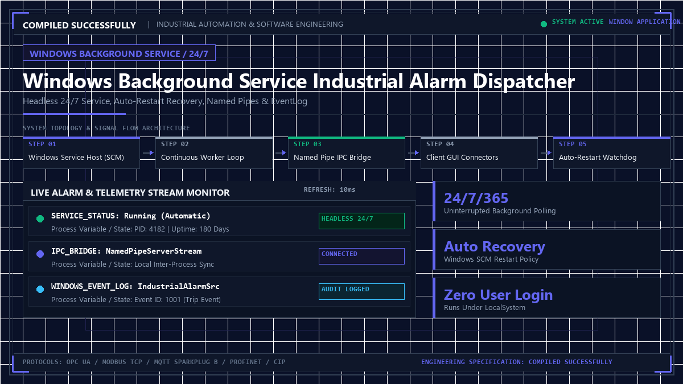The height and width of the screenshot is (384, 683).
Task: Click the SYSTEM ACTIVE label
Action: [578, 22]
